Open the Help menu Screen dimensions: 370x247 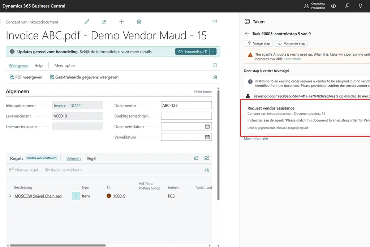[x=38, y=65]
